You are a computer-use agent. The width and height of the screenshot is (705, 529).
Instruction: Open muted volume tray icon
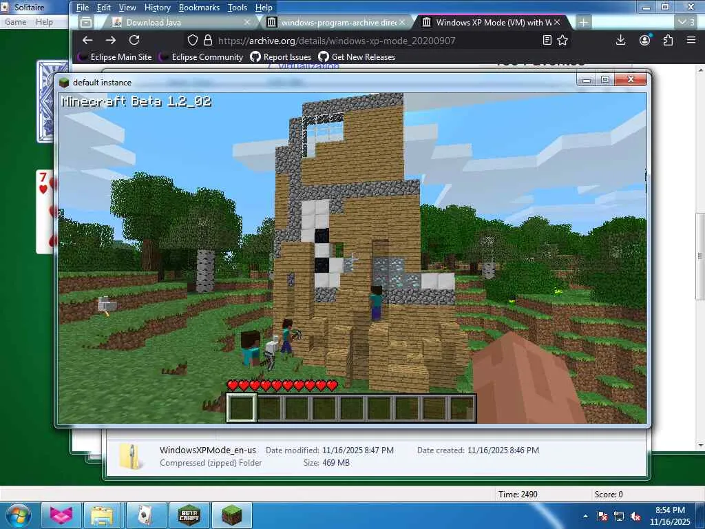click(635, 517)
